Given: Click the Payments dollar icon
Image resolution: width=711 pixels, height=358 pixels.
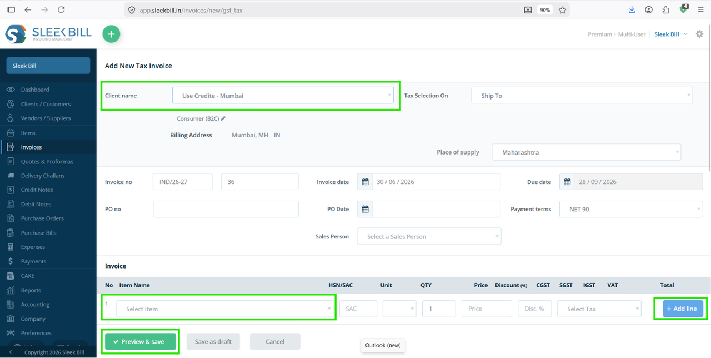Looking at the screenshot, I should pyautogui.click(x=11, y=261).
